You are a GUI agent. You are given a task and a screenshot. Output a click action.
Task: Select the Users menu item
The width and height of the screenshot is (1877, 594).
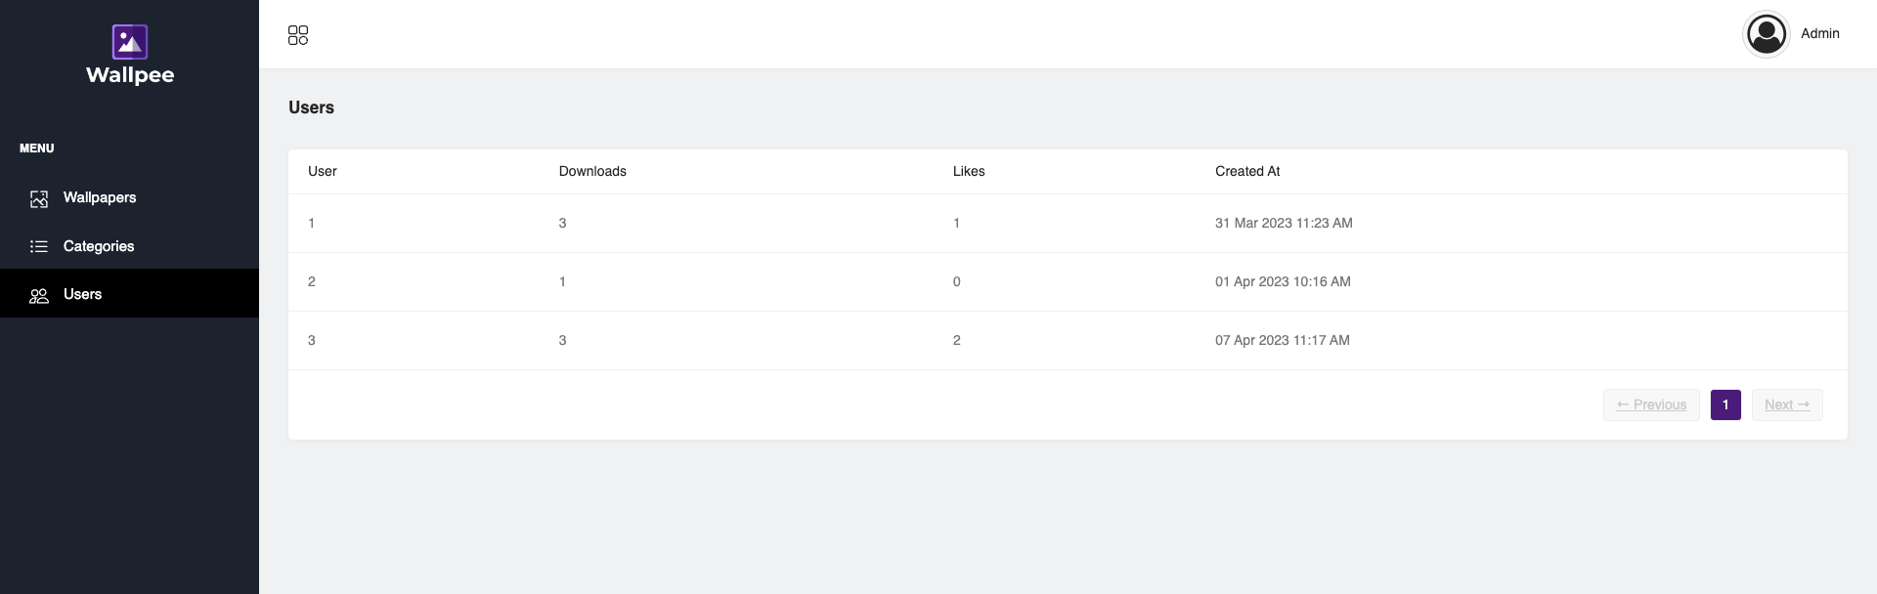[x=83, y=294]
